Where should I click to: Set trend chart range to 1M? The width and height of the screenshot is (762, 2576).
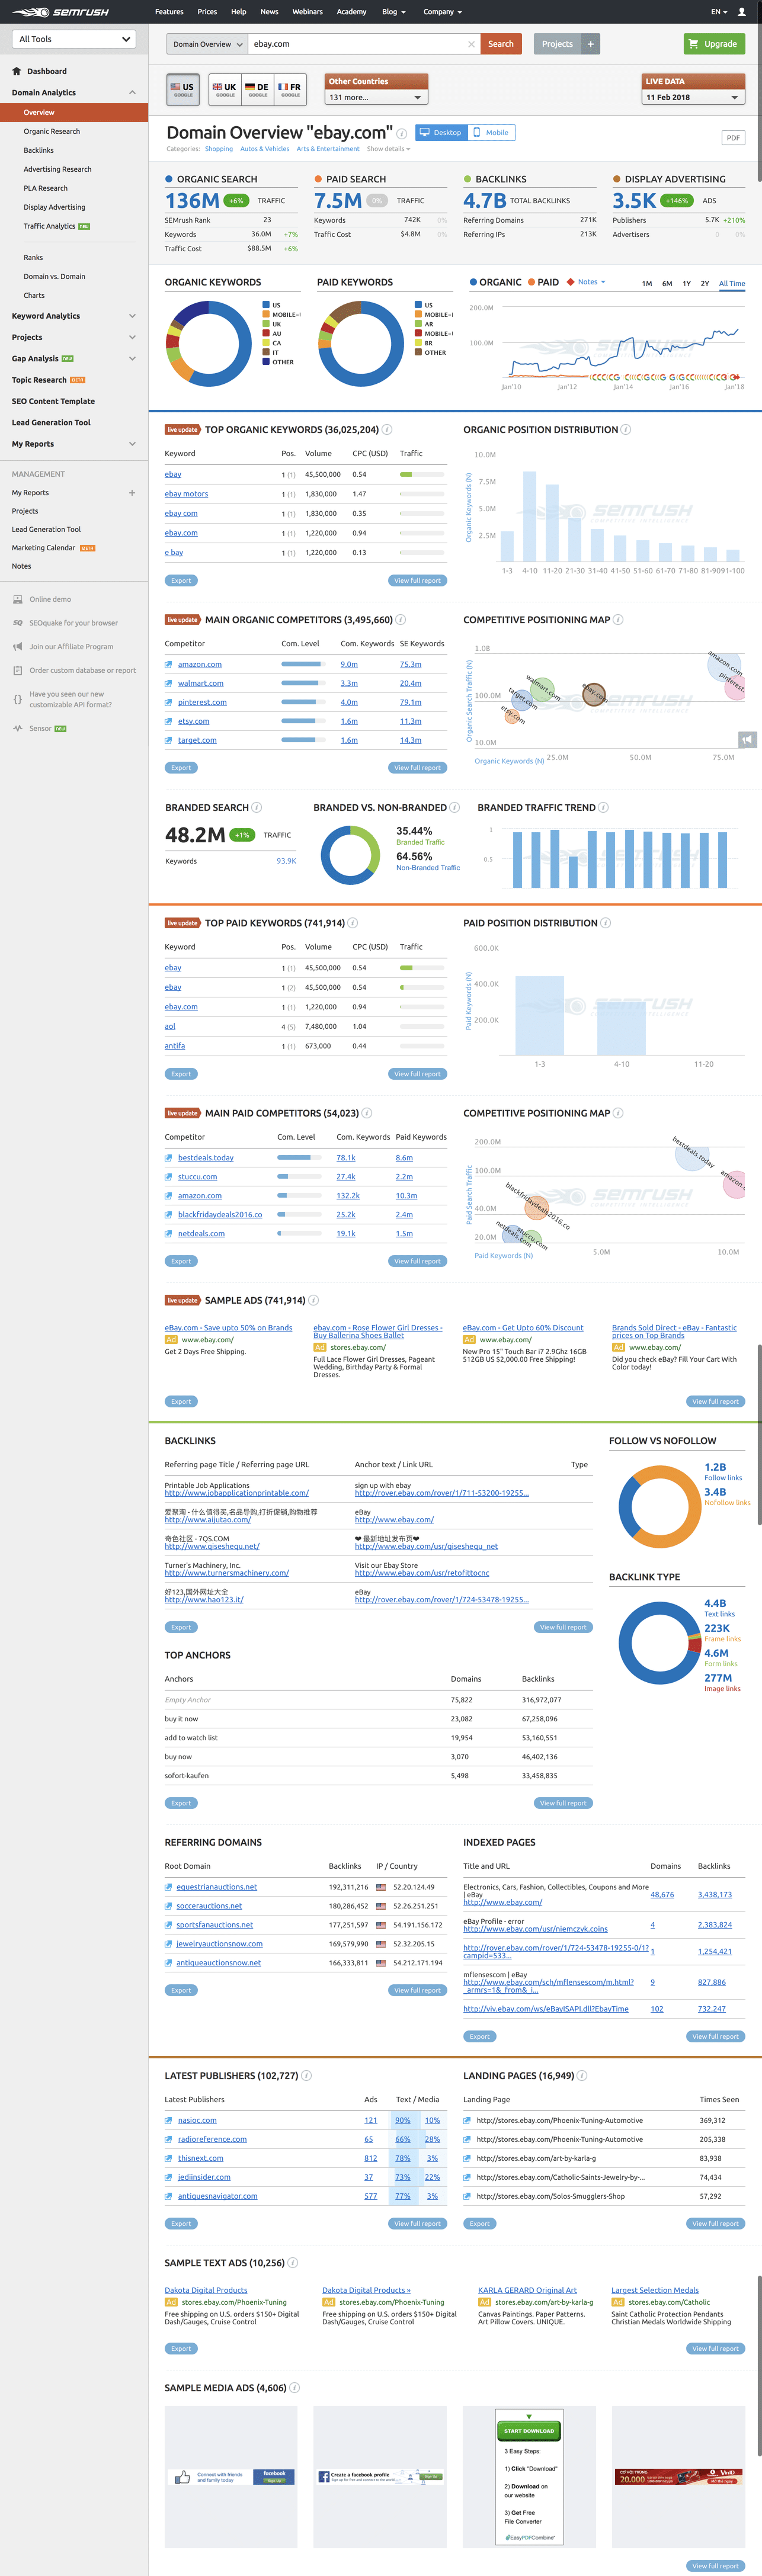[647, 283]
